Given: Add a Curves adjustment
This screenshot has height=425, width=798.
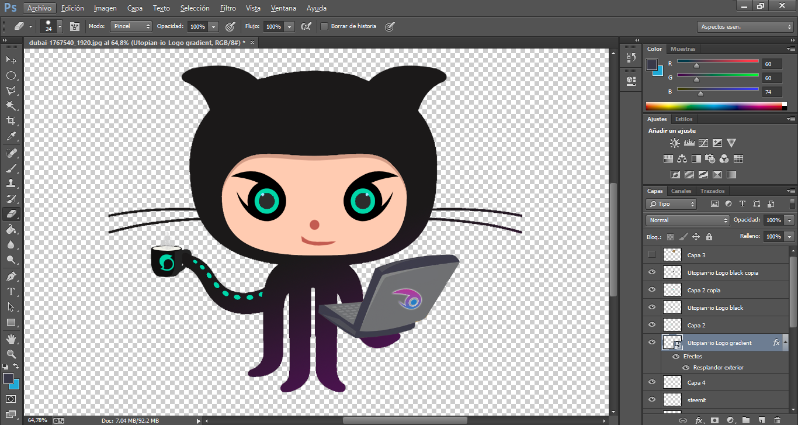Looking at the screenshot, I should (x=703, y=143).
